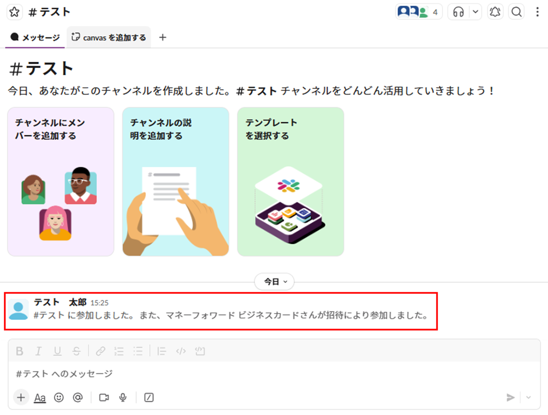Image resolution: width=548 pixels, height=415 pixels.
Task: Open テンプレートを選択する card
Action: [291, 182]
